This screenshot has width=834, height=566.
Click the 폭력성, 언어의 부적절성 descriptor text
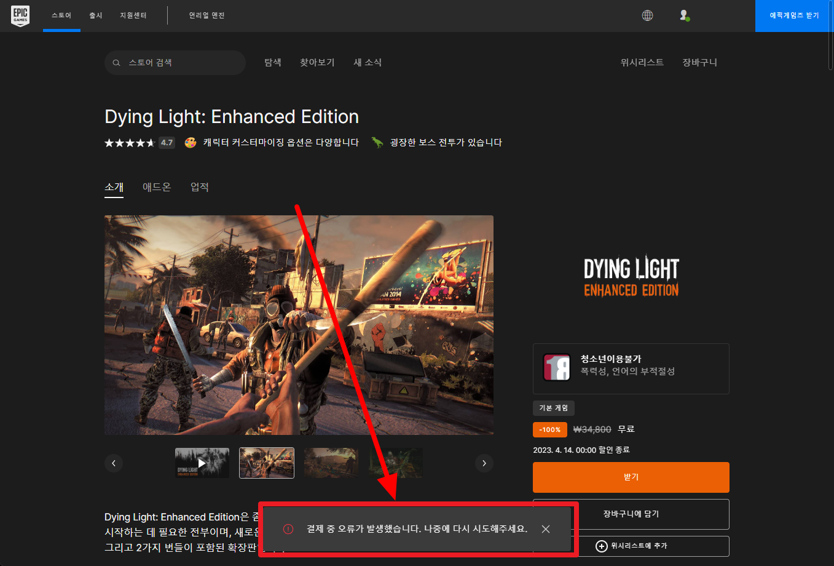627,372
